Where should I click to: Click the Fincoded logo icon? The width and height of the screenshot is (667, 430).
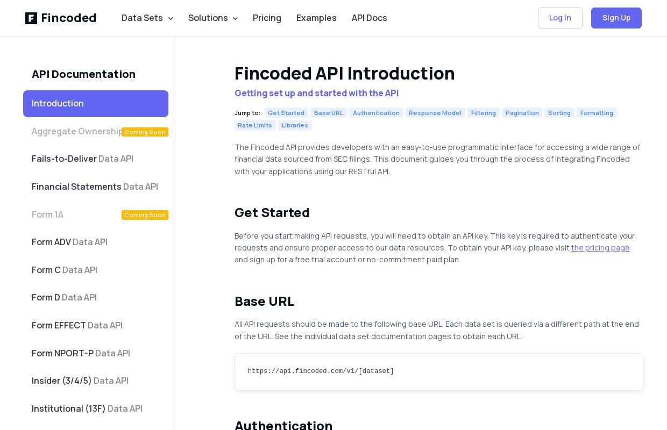coord(31,18)
